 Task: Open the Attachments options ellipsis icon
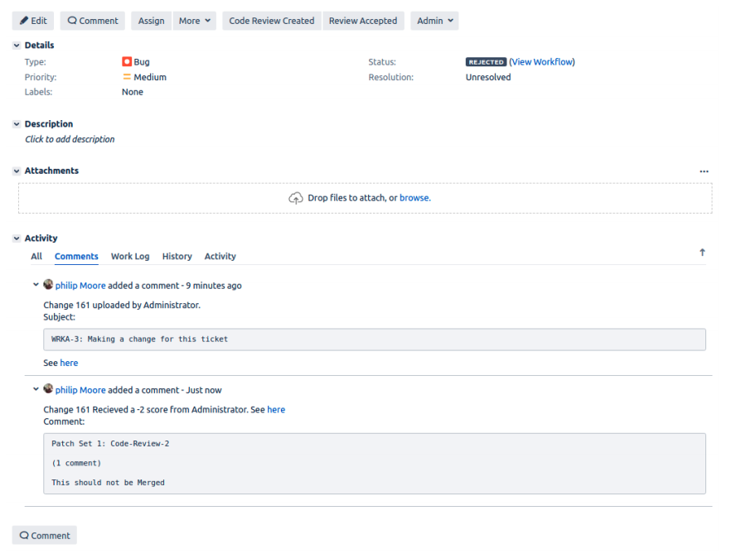704,171
